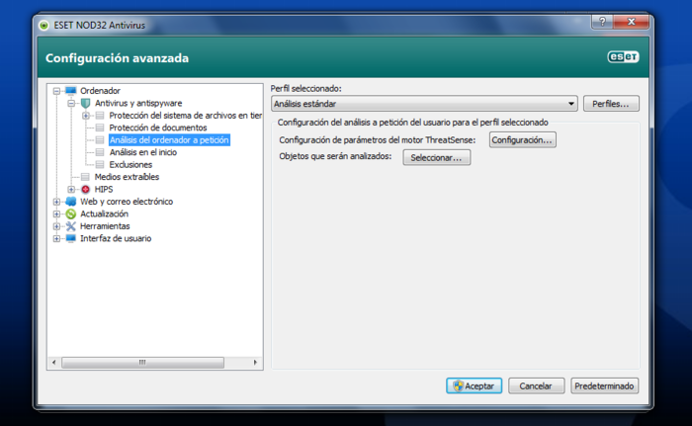Open ThreatSense Configuración... button
The width and height of the screenshot is (692, 426).
[523, 140]
